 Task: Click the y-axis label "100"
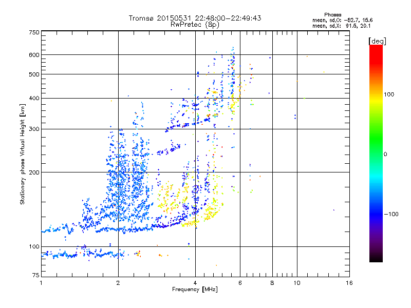click(x=34, y=247)
